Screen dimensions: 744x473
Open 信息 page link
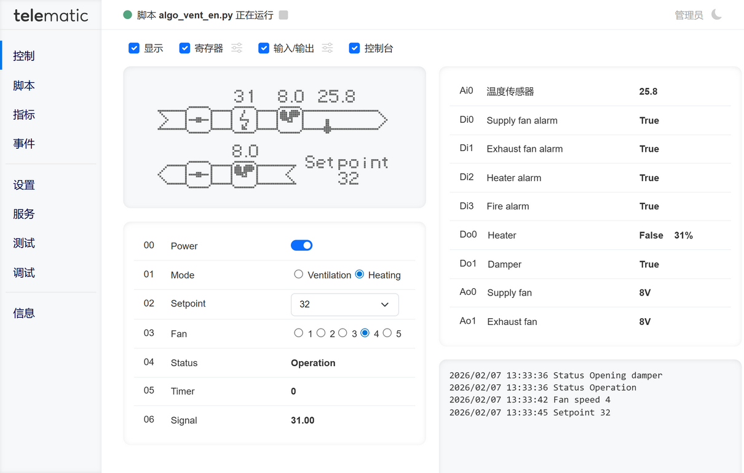[24, 313]
